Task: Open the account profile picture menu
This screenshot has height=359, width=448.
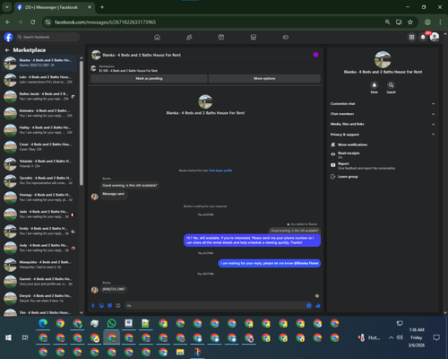Action: click(435, 37)
